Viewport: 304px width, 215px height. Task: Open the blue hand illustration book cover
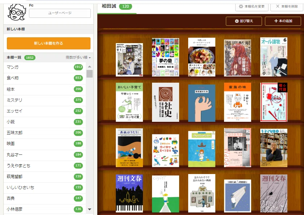(202, 103)
